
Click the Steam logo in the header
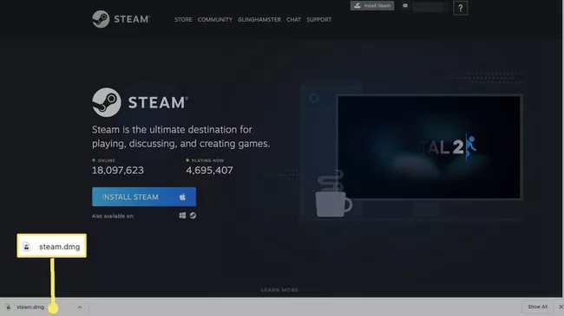[x=121, y=19]
